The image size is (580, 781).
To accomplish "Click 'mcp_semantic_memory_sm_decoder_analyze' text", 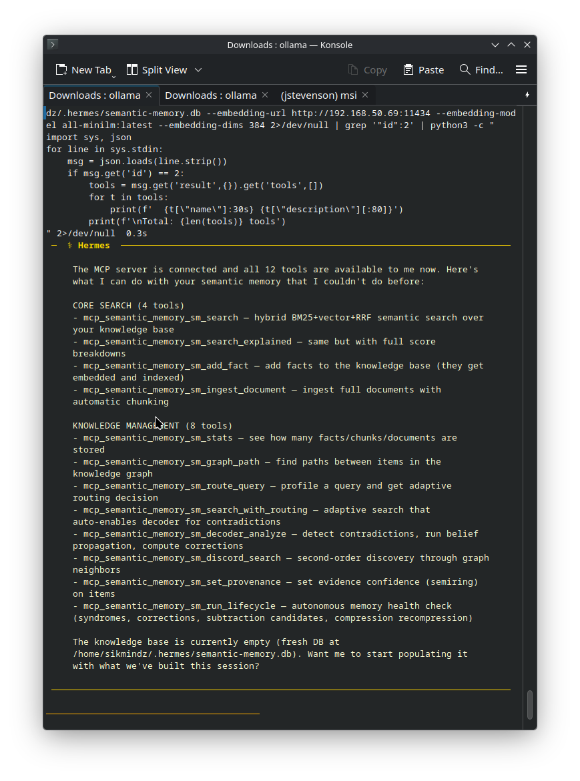I will [x=185, y=533].
